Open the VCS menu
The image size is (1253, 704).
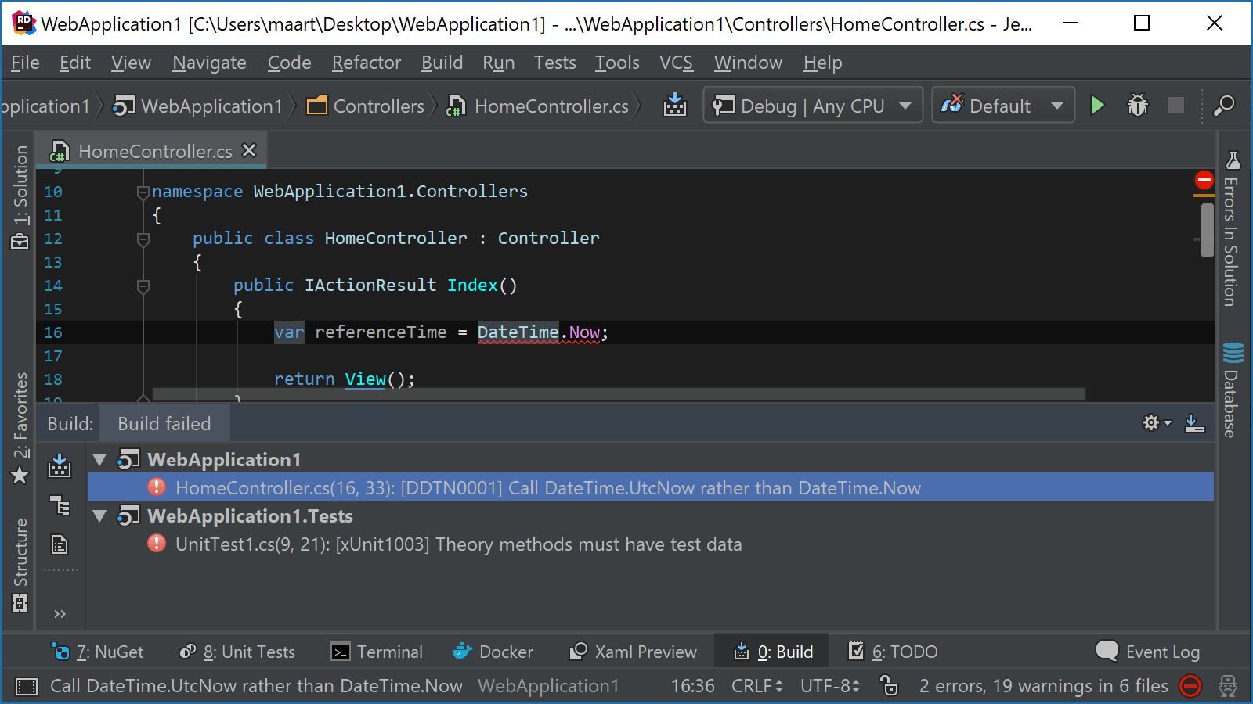click(676, 63)
